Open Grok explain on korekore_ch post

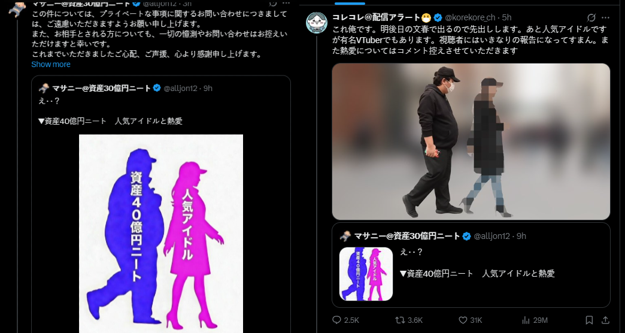pos(591,17)
